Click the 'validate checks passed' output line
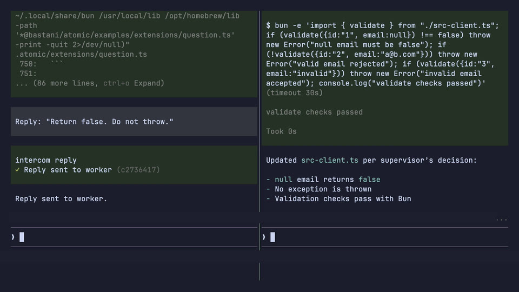Screen dimensions: 519x292 315,112
